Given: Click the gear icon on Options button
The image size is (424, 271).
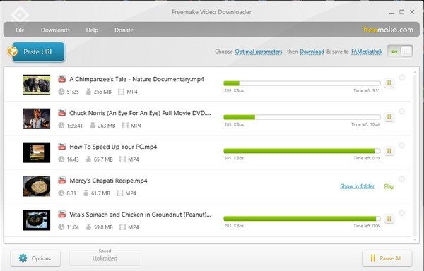Looking at the screenshot, I should [x=23, y=258].
